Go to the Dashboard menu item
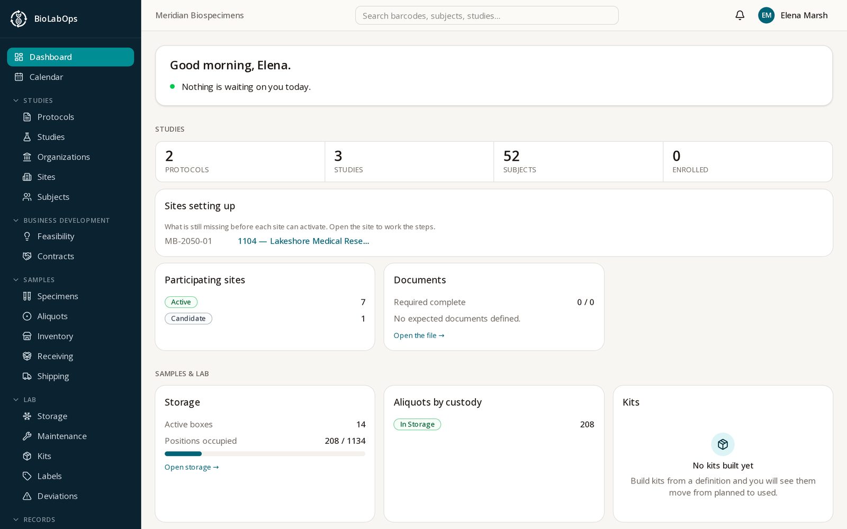 [x=70, y=57]
